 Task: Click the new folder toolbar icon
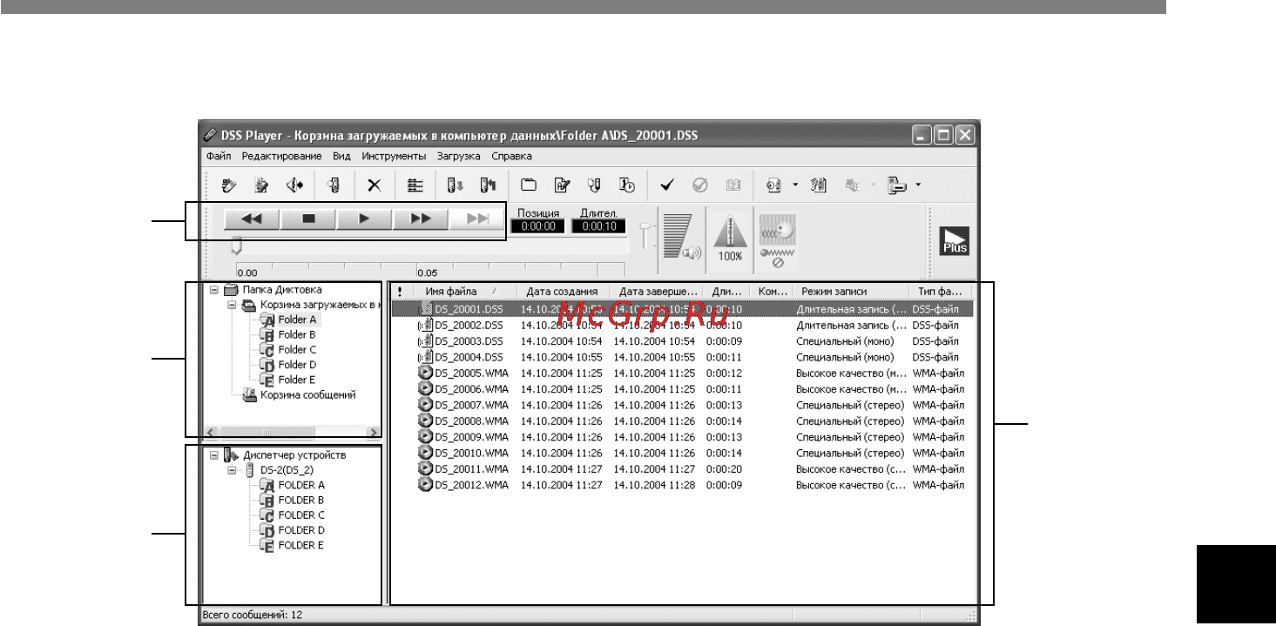527,185
